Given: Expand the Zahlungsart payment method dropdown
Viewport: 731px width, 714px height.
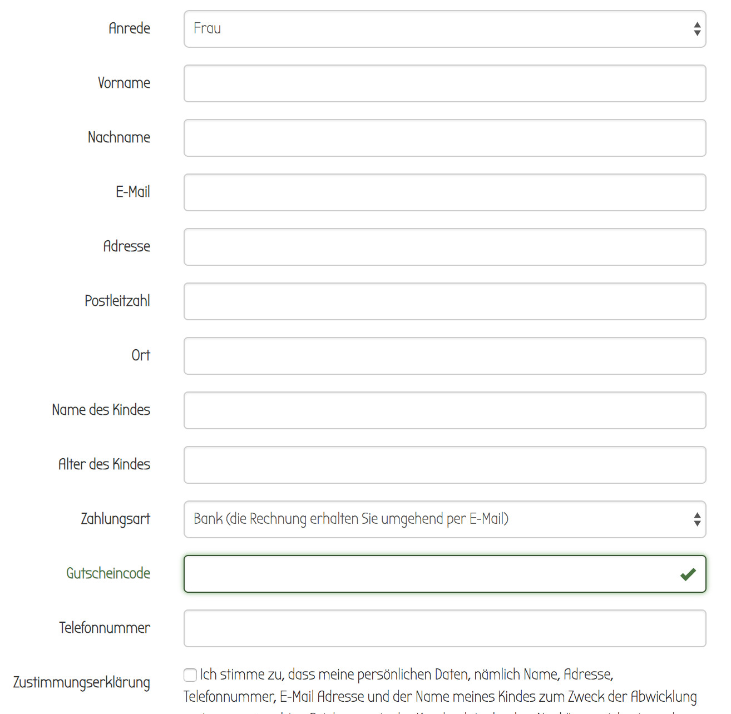Looking at the screenshot, I should (x=444, y=519).
